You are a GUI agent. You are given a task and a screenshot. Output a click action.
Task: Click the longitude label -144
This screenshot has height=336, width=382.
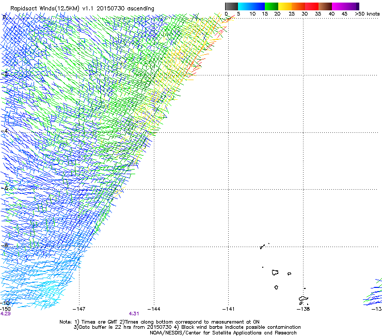point(154,309)
